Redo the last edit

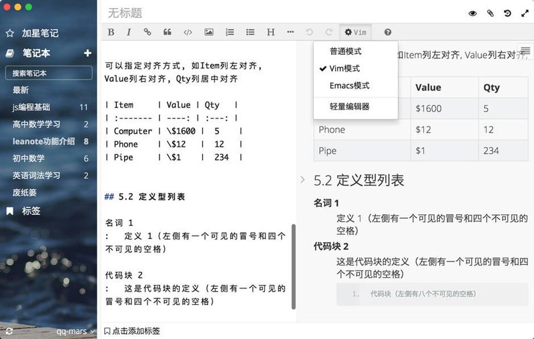[328, 32]
